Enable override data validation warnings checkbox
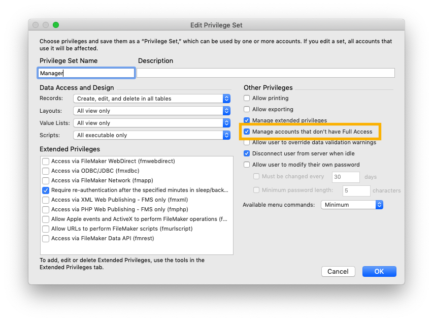This screenshot has width=433, height=322. click(x=247, y=142)
